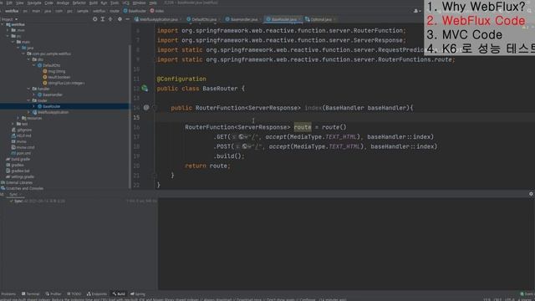
Task: Open Build panel settings gear icon
Action: point(531,194)
